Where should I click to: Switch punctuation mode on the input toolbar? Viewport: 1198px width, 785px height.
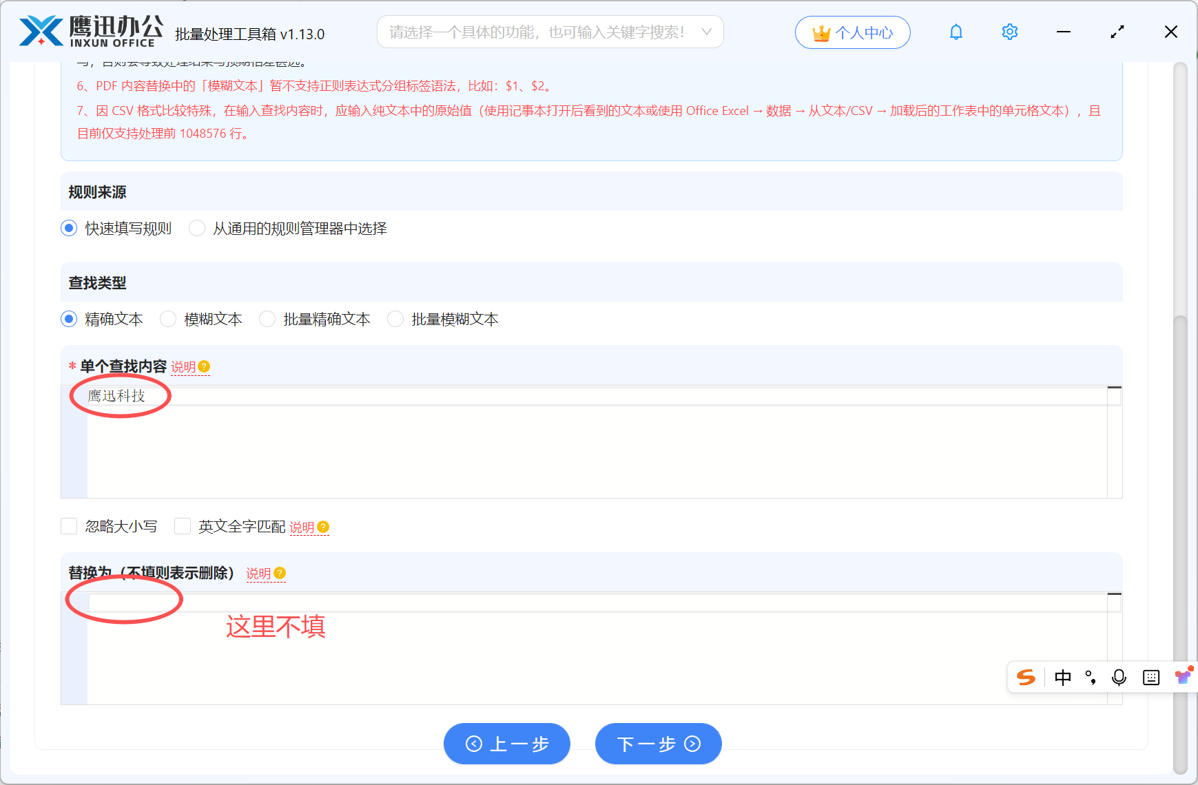1091,678
